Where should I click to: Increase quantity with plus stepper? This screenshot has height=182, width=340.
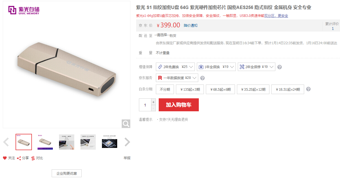coord(154,102)
